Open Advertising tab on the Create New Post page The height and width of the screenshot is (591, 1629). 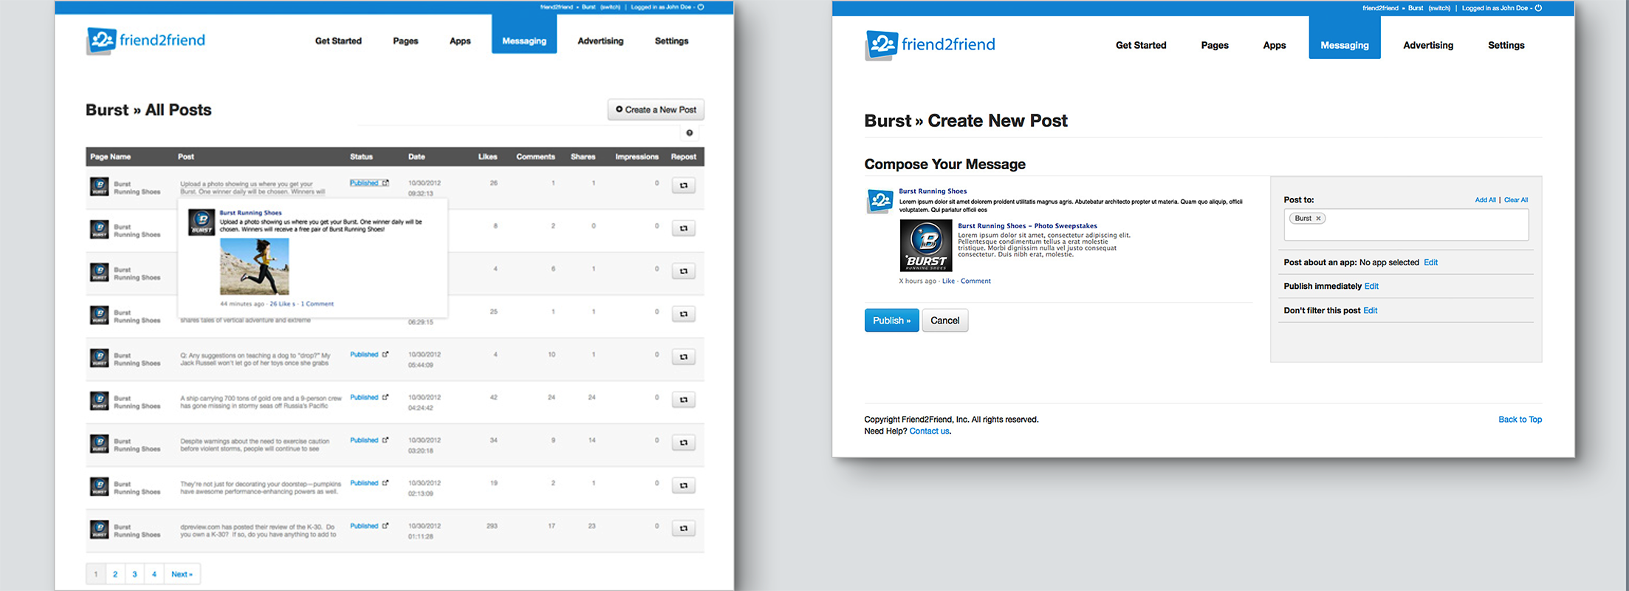[1427, 45]
